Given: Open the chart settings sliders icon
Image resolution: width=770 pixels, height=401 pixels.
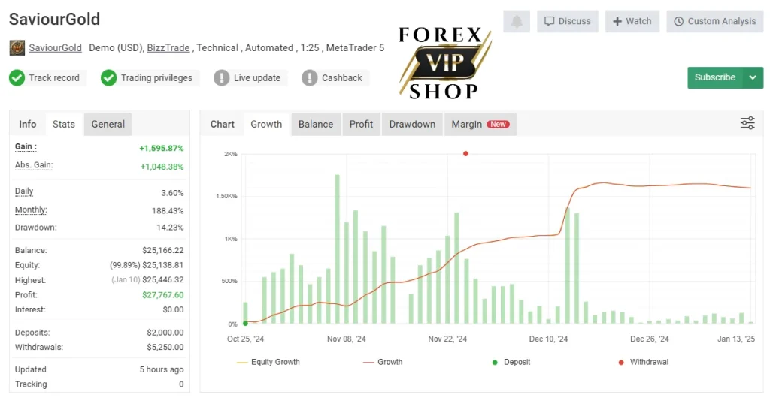Looking at the screenshot, I should tap(747, 123).
